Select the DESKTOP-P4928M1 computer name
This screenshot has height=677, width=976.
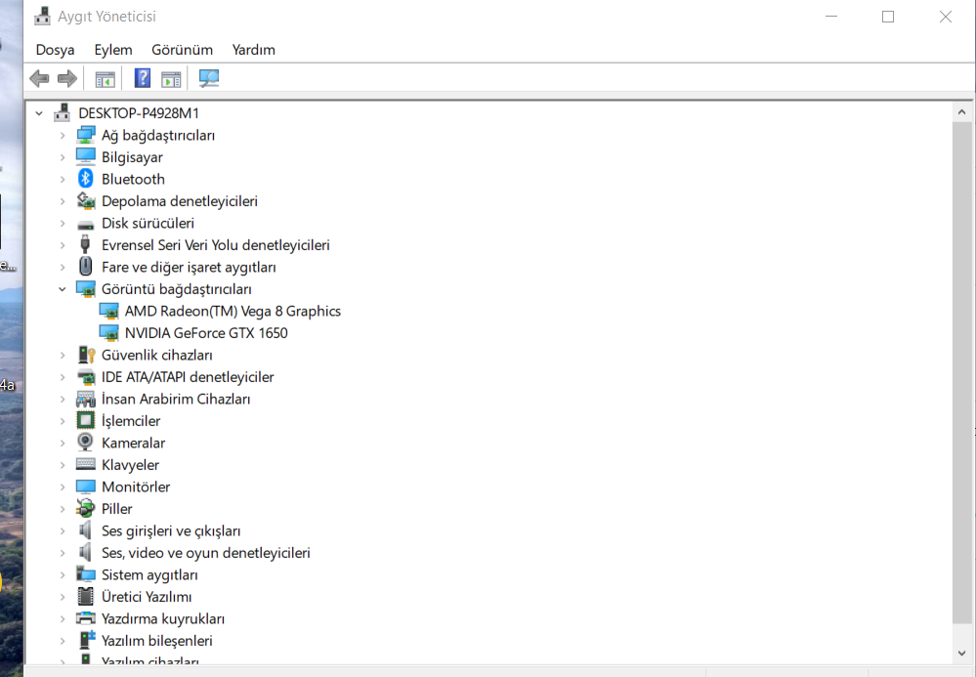coord(139,113)
